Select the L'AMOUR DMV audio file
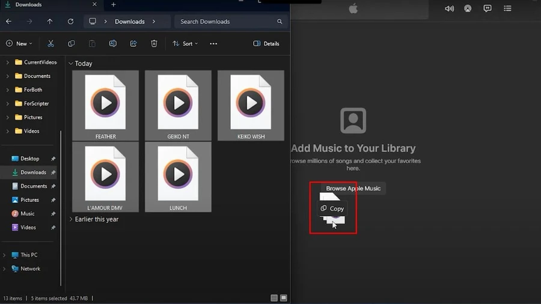 tap(106, 177)
